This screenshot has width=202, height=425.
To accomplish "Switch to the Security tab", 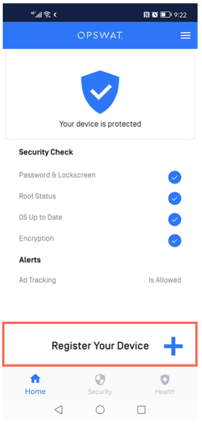I will (x=100, y=384).
